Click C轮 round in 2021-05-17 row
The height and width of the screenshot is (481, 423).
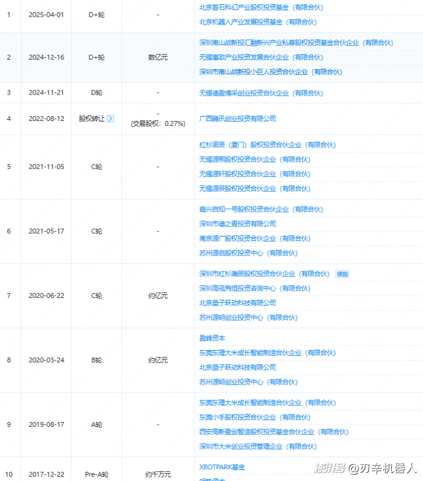[96, 232]
